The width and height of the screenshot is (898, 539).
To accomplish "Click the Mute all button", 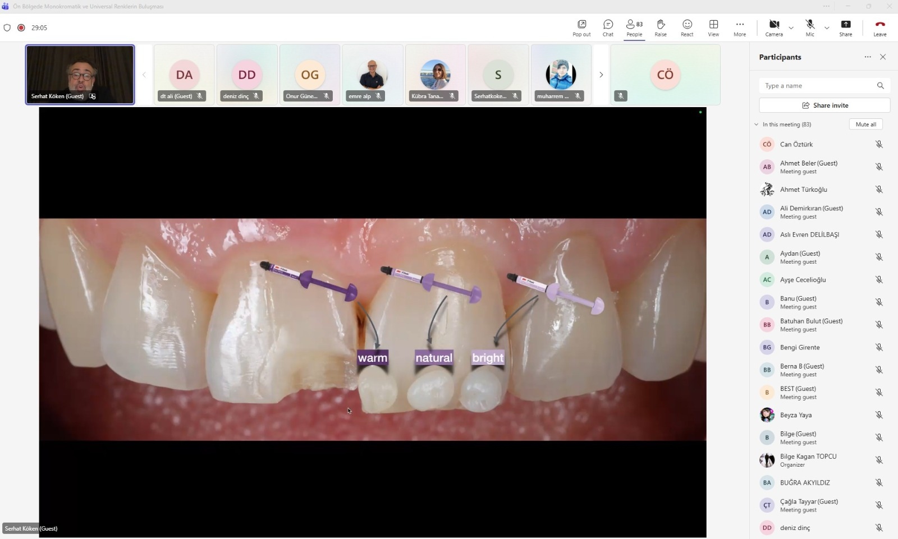I will coord(865,125).
